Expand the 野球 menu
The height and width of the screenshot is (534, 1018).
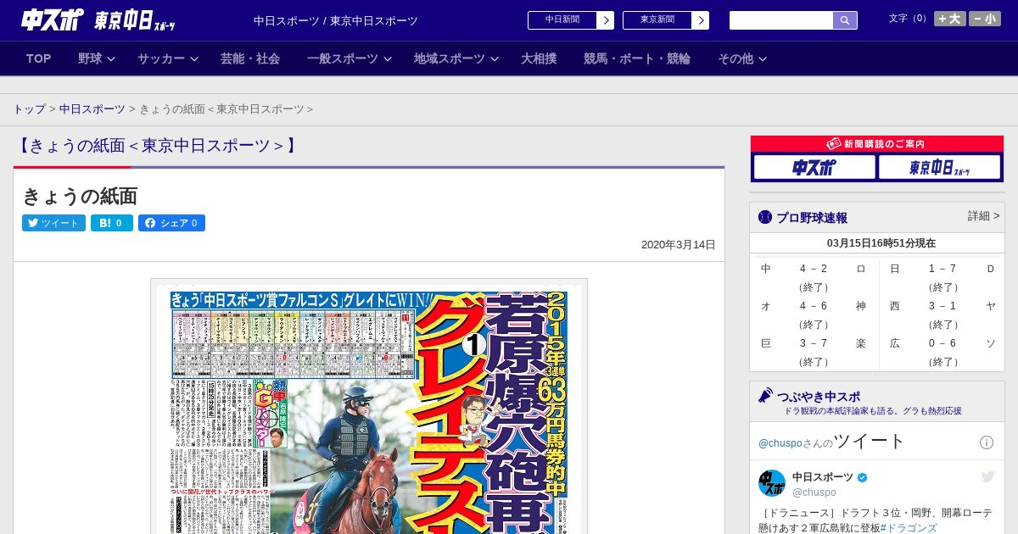(96, 58)
